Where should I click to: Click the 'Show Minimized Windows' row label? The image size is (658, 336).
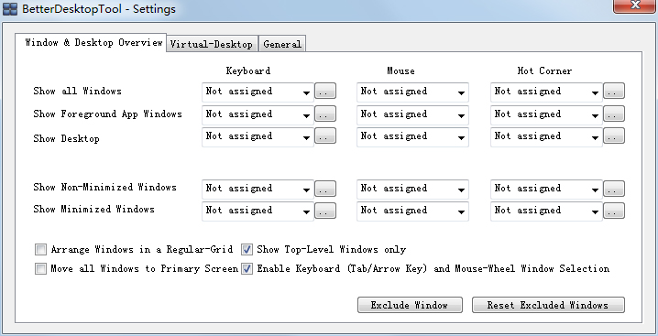94,209
